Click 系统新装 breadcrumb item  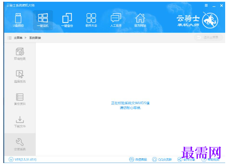click(x=35, y=38)
